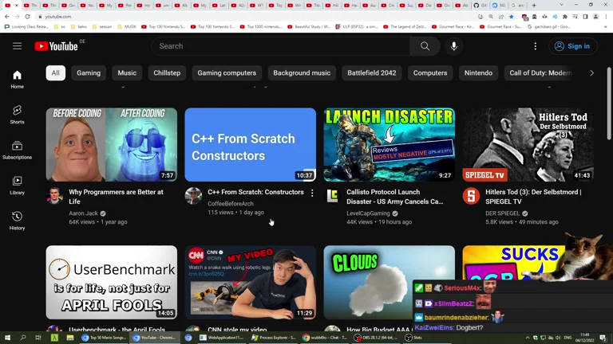This screenshot has height=344, width=613.
Task: Show hidden system tray icons chevron
Action: (x=528, y=338)
